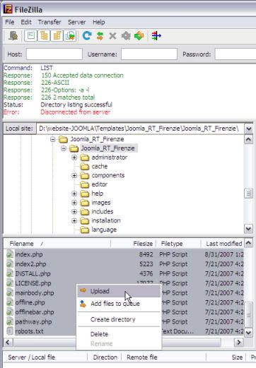This screenshot has height=368, width=256.
Task: Sort by the Filename column header
Action: tap(57, 244)
